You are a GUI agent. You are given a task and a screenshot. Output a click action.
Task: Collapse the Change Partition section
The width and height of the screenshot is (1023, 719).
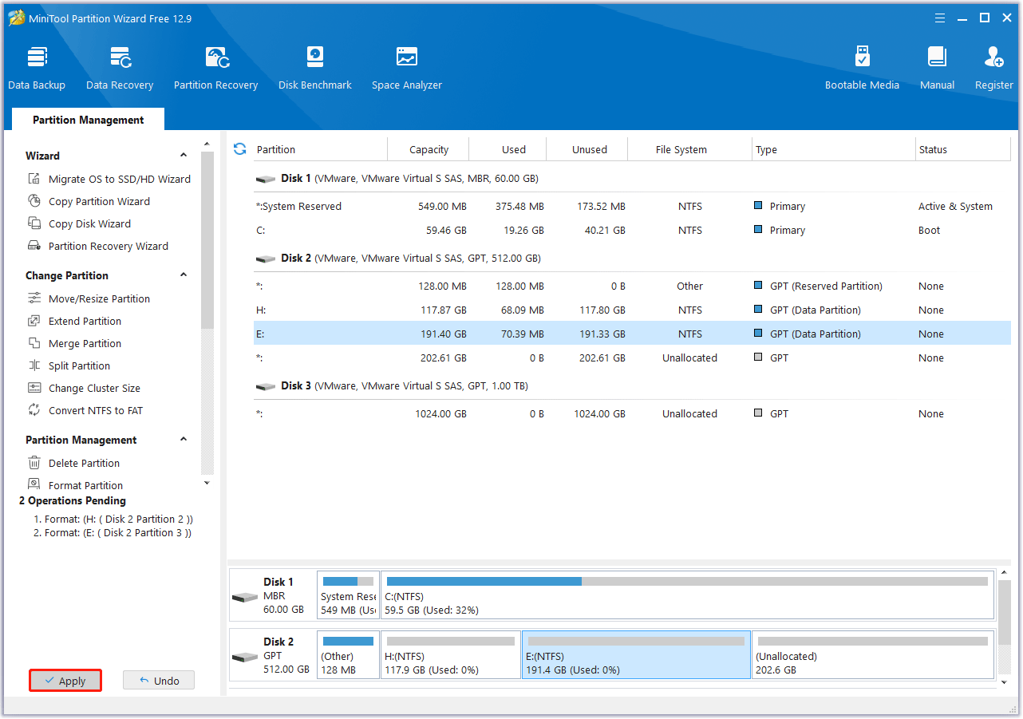pyautogui.click(x=184, y=275)
